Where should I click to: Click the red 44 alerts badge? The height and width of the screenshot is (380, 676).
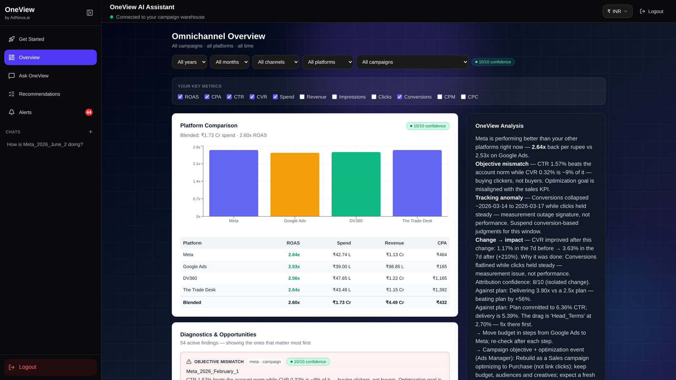pos(89,112)
